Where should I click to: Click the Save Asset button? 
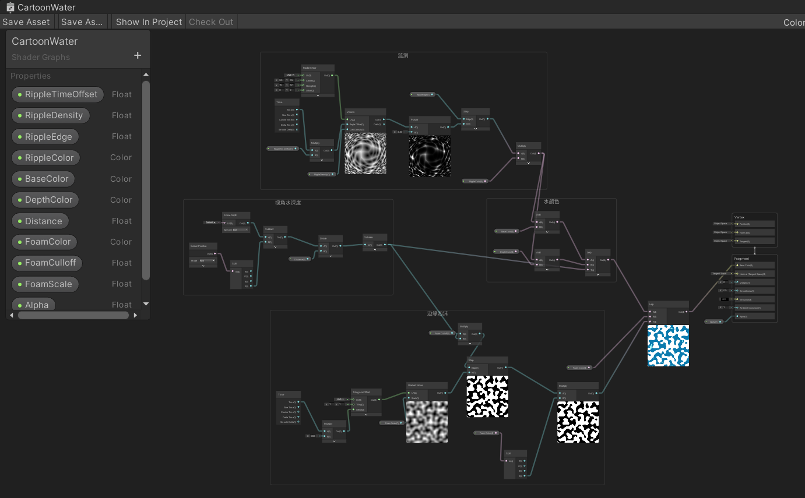26,22
